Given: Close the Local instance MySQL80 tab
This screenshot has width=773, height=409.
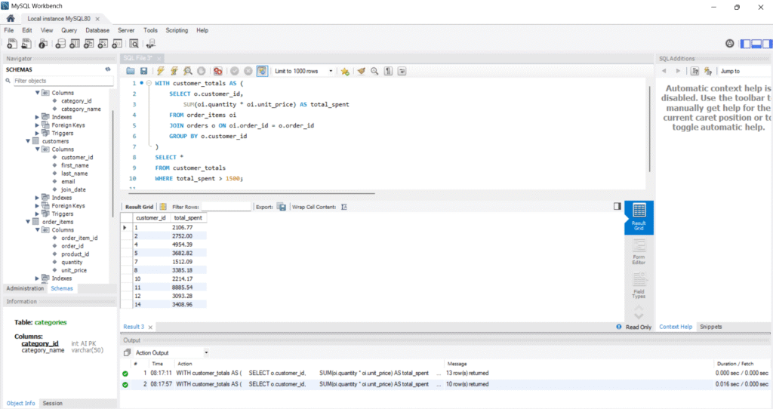Looking at the screenshot, I should point(97,19).
